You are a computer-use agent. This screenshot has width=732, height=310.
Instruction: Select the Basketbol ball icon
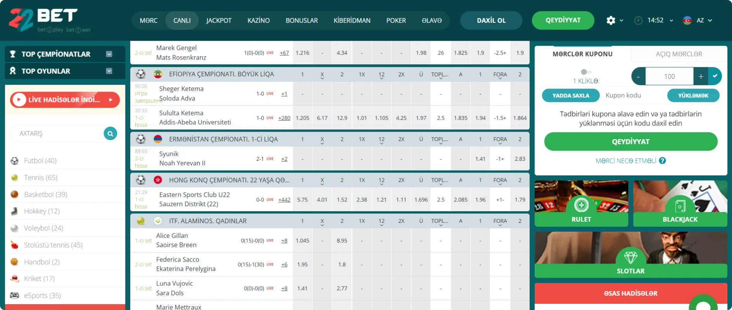(x=14, y=195)
